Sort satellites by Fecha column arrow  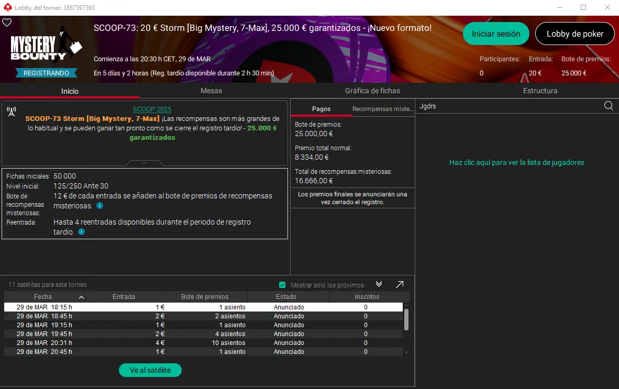81,297
